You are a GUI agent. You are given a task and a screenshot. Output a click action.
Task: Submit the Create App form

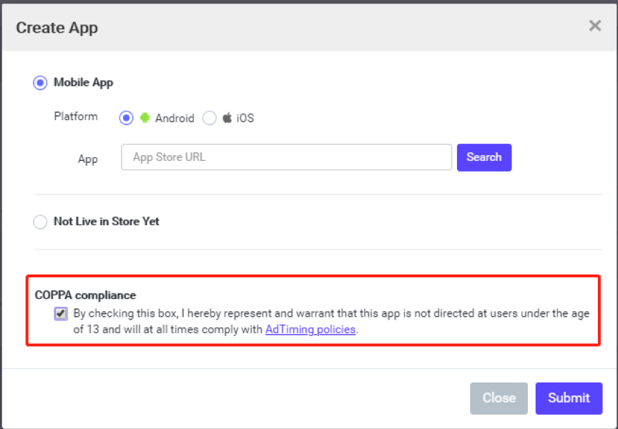pyautogui.click(x=569, y=398)
